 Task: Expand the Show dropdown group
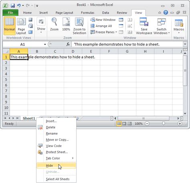pyautogui.click(x=41, y=26)
